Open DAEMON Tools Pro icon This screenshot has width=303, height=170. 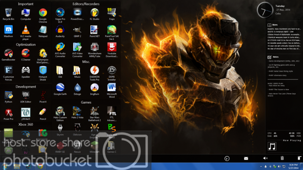pos(95,70)
